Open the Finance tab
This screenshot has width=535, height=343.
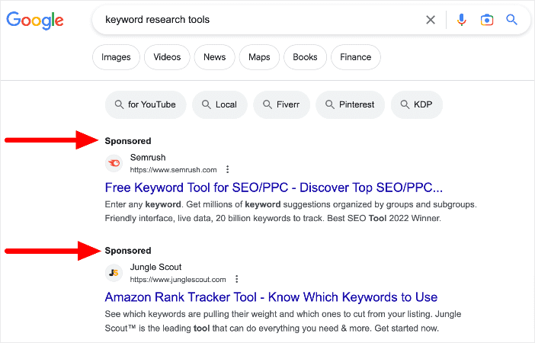pyautogui.click(x=356, y=57)
